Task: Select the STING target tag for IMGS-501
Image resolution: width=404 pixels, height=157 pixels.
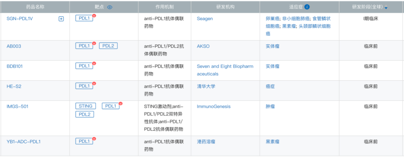Action: 86,106
